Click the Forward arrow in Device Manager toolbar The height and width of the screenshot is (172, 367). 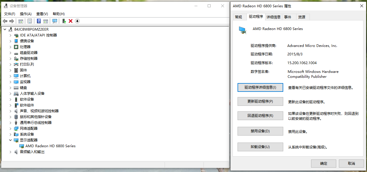12,21
